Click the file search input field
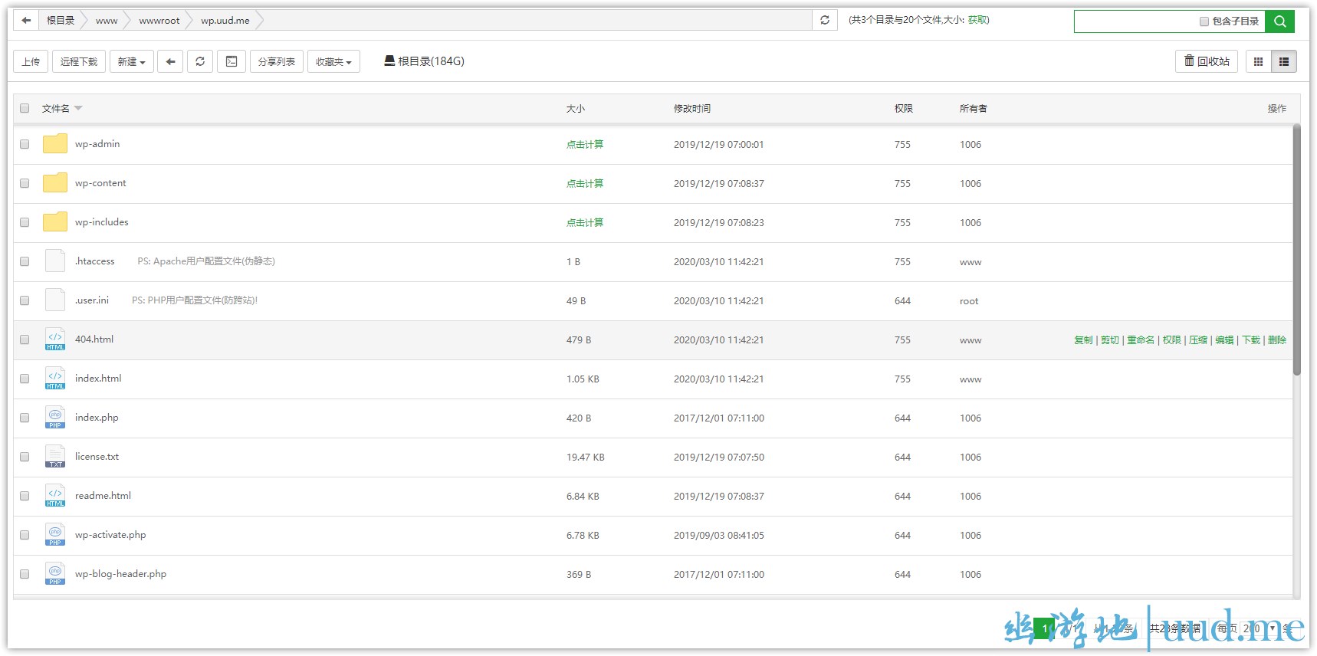 tap(1135, 21)
